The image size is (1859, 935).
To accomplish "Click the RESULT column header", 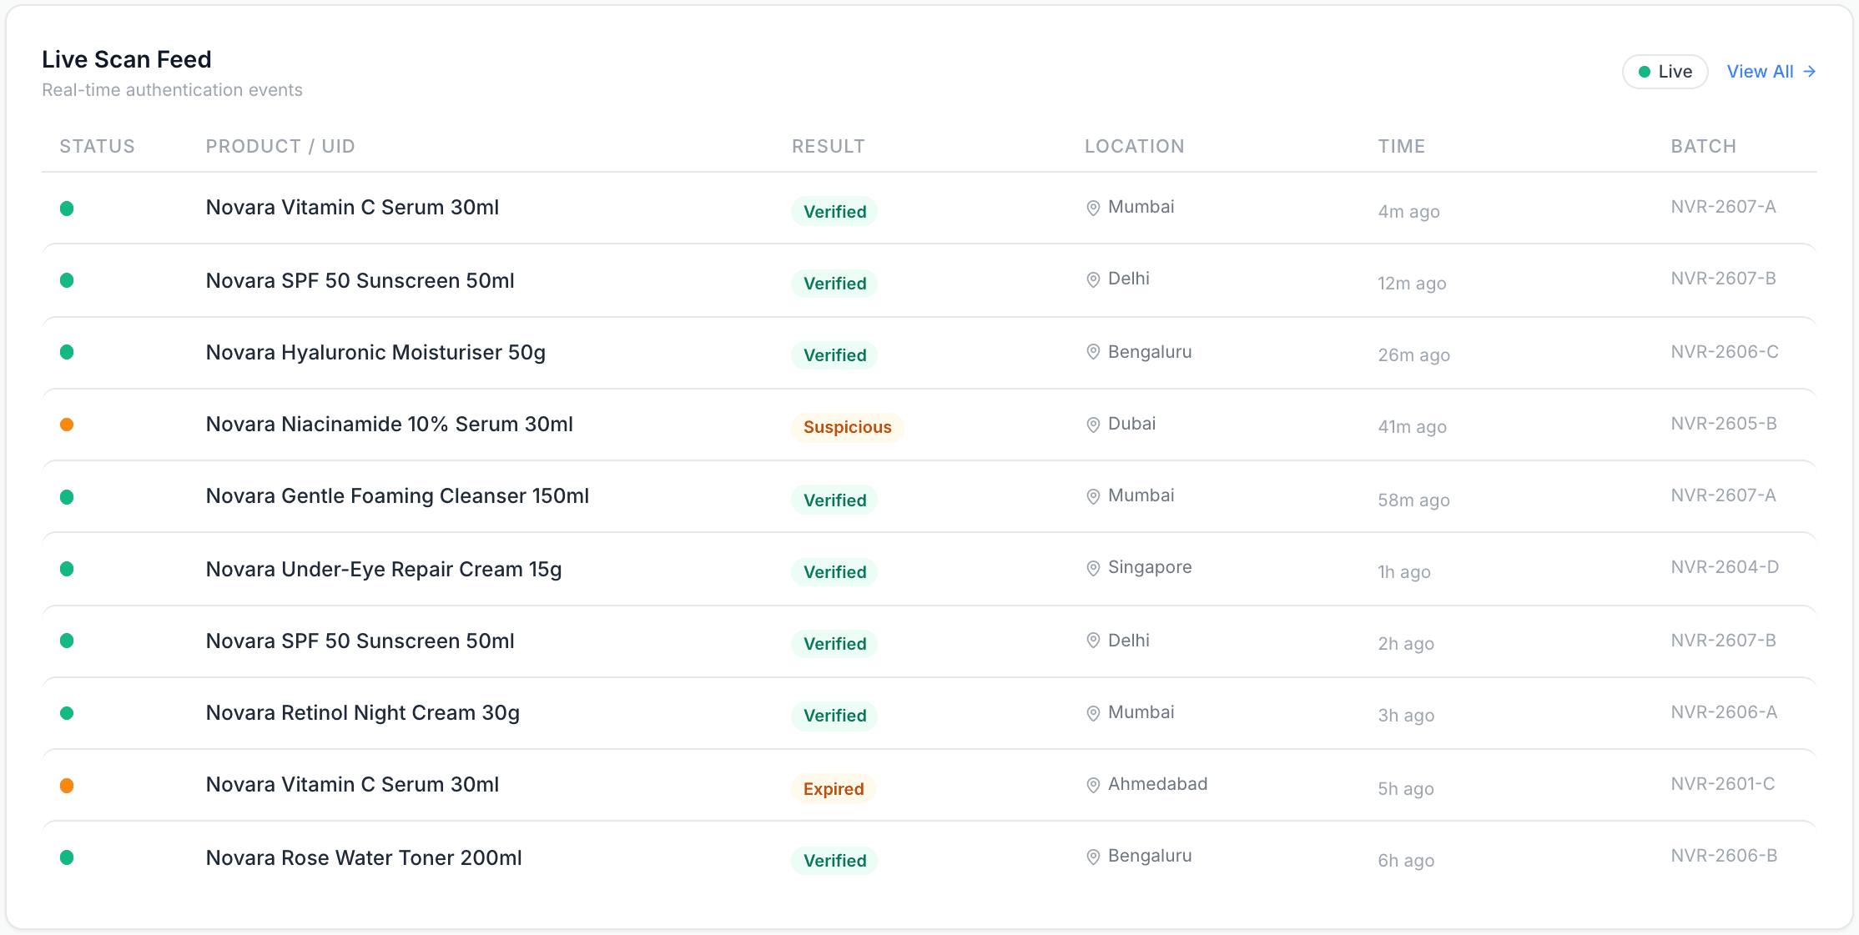I will coord(829,146).
